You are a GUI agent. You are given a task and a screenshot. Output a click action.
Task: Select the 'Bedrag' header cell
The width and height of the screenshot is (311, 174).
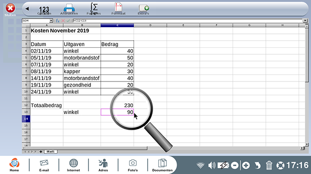coord(117,44)
